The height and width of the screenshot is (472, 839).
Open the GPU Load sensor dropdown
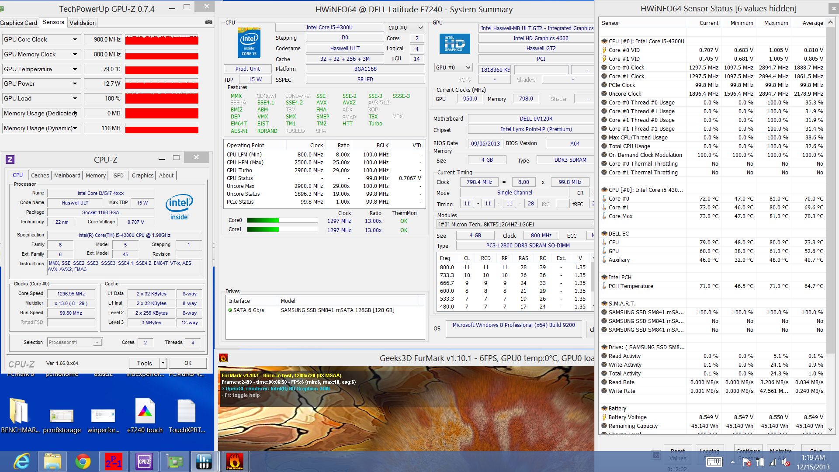tap(75, 98)
